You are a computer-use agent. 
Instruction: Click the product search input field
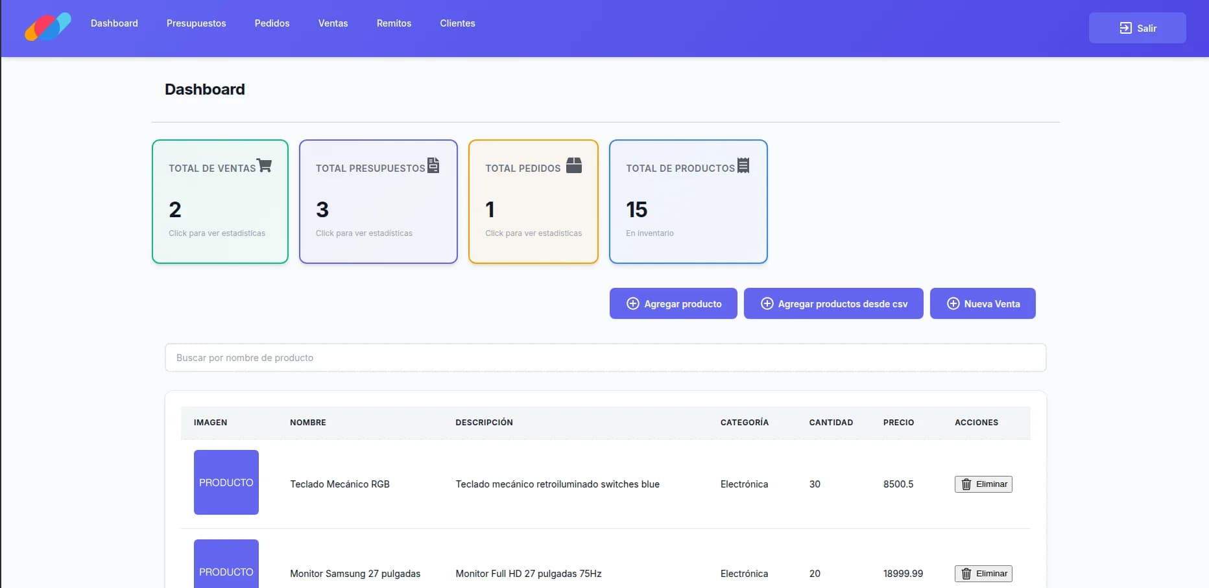(x=605, y=357)
